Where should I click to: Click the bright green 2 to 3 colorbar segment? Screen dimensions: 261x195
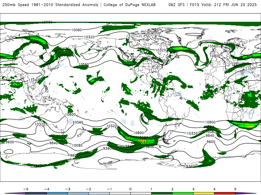tap(183, 193)
